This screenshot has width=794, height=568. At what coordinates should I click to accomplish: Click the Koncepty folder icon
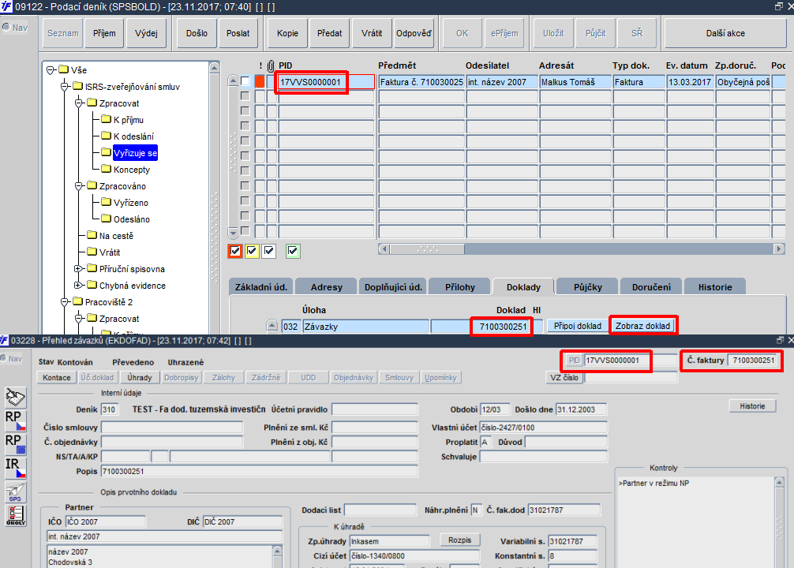[x=106, y=169]
